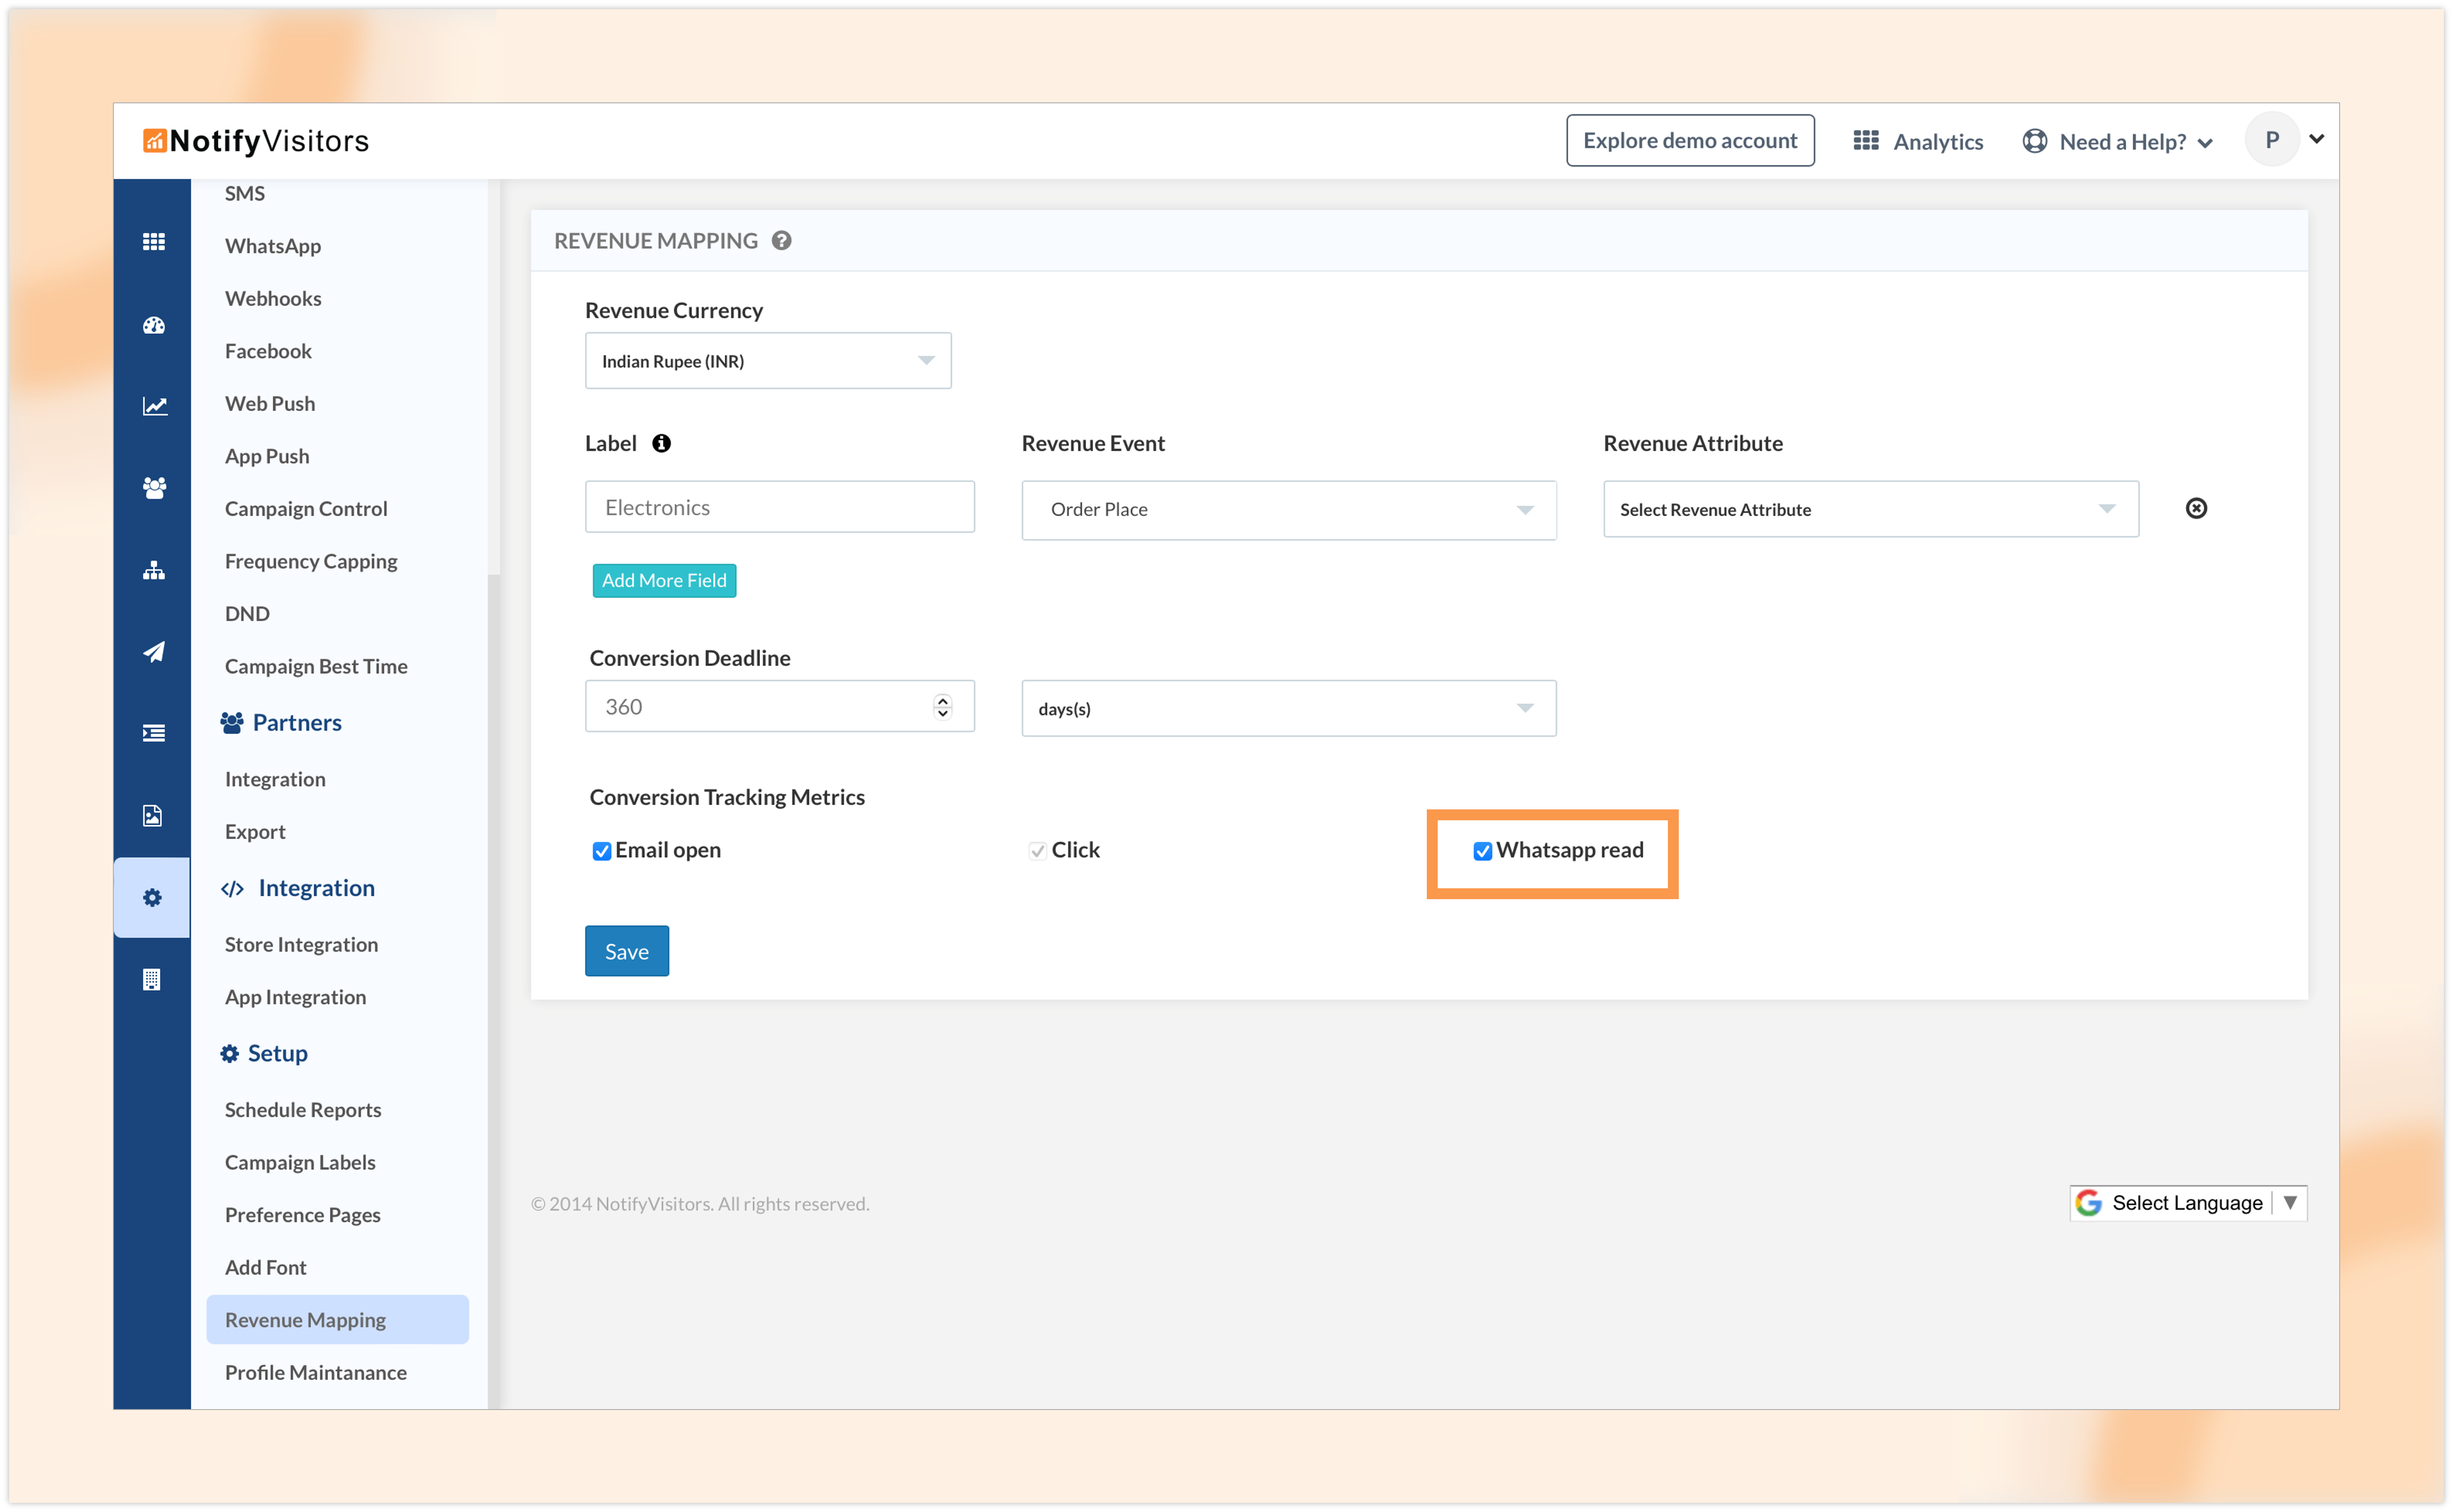
Task: Open the line chart analytics sidebar icon
Action: tap(153, 406)
